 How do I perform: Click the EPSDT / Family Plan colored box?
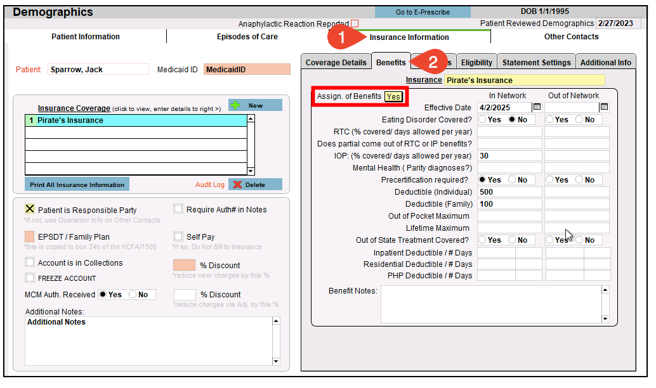(x=30, y=236)
